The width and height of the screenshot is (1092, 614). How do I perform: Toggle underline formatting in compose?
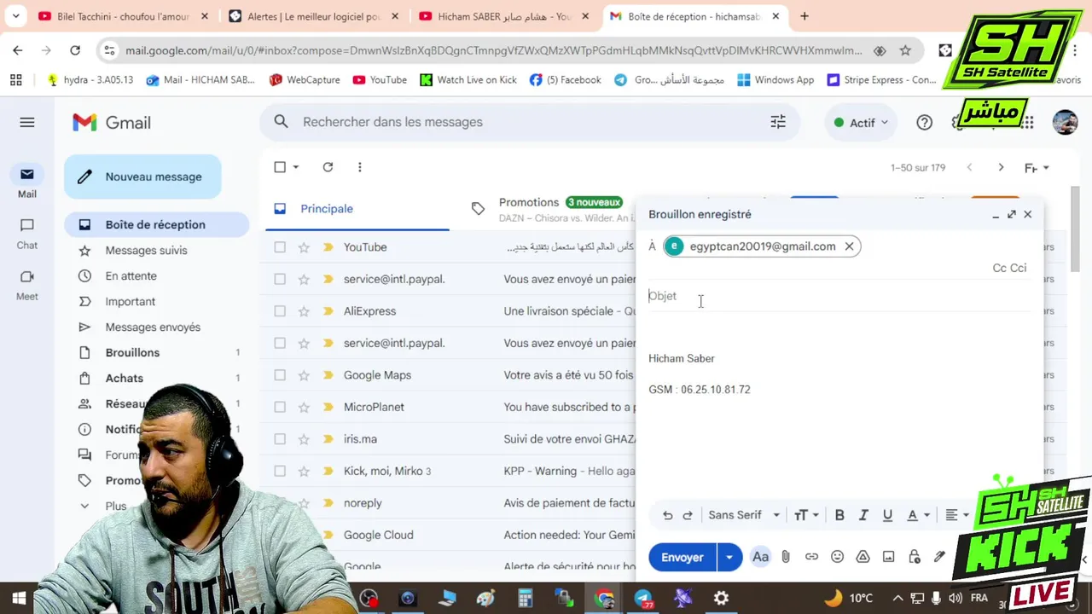point(887,515)
